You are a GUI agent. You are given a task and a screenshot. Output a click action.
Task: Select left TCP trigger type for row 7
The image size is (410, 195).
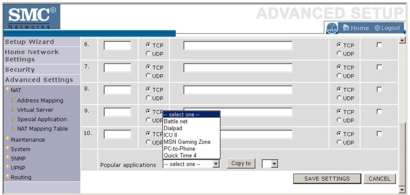click(x=148, y=67)
